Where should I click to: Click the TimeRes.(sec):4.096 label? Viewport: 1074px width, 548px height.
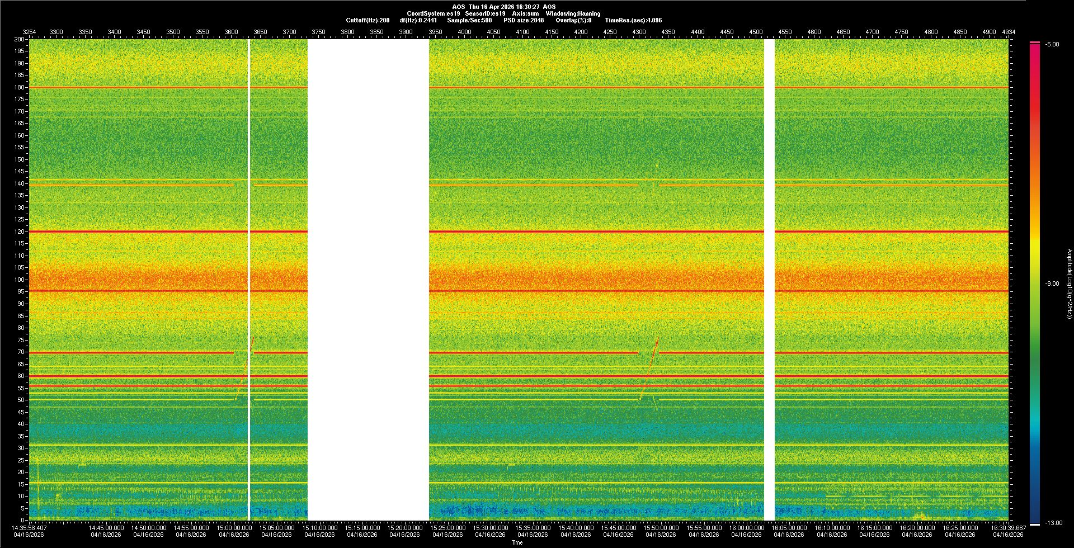(633, 20)
